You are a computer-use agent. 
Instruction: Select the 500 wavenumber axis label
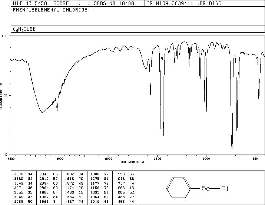click(x=255, y=159)
